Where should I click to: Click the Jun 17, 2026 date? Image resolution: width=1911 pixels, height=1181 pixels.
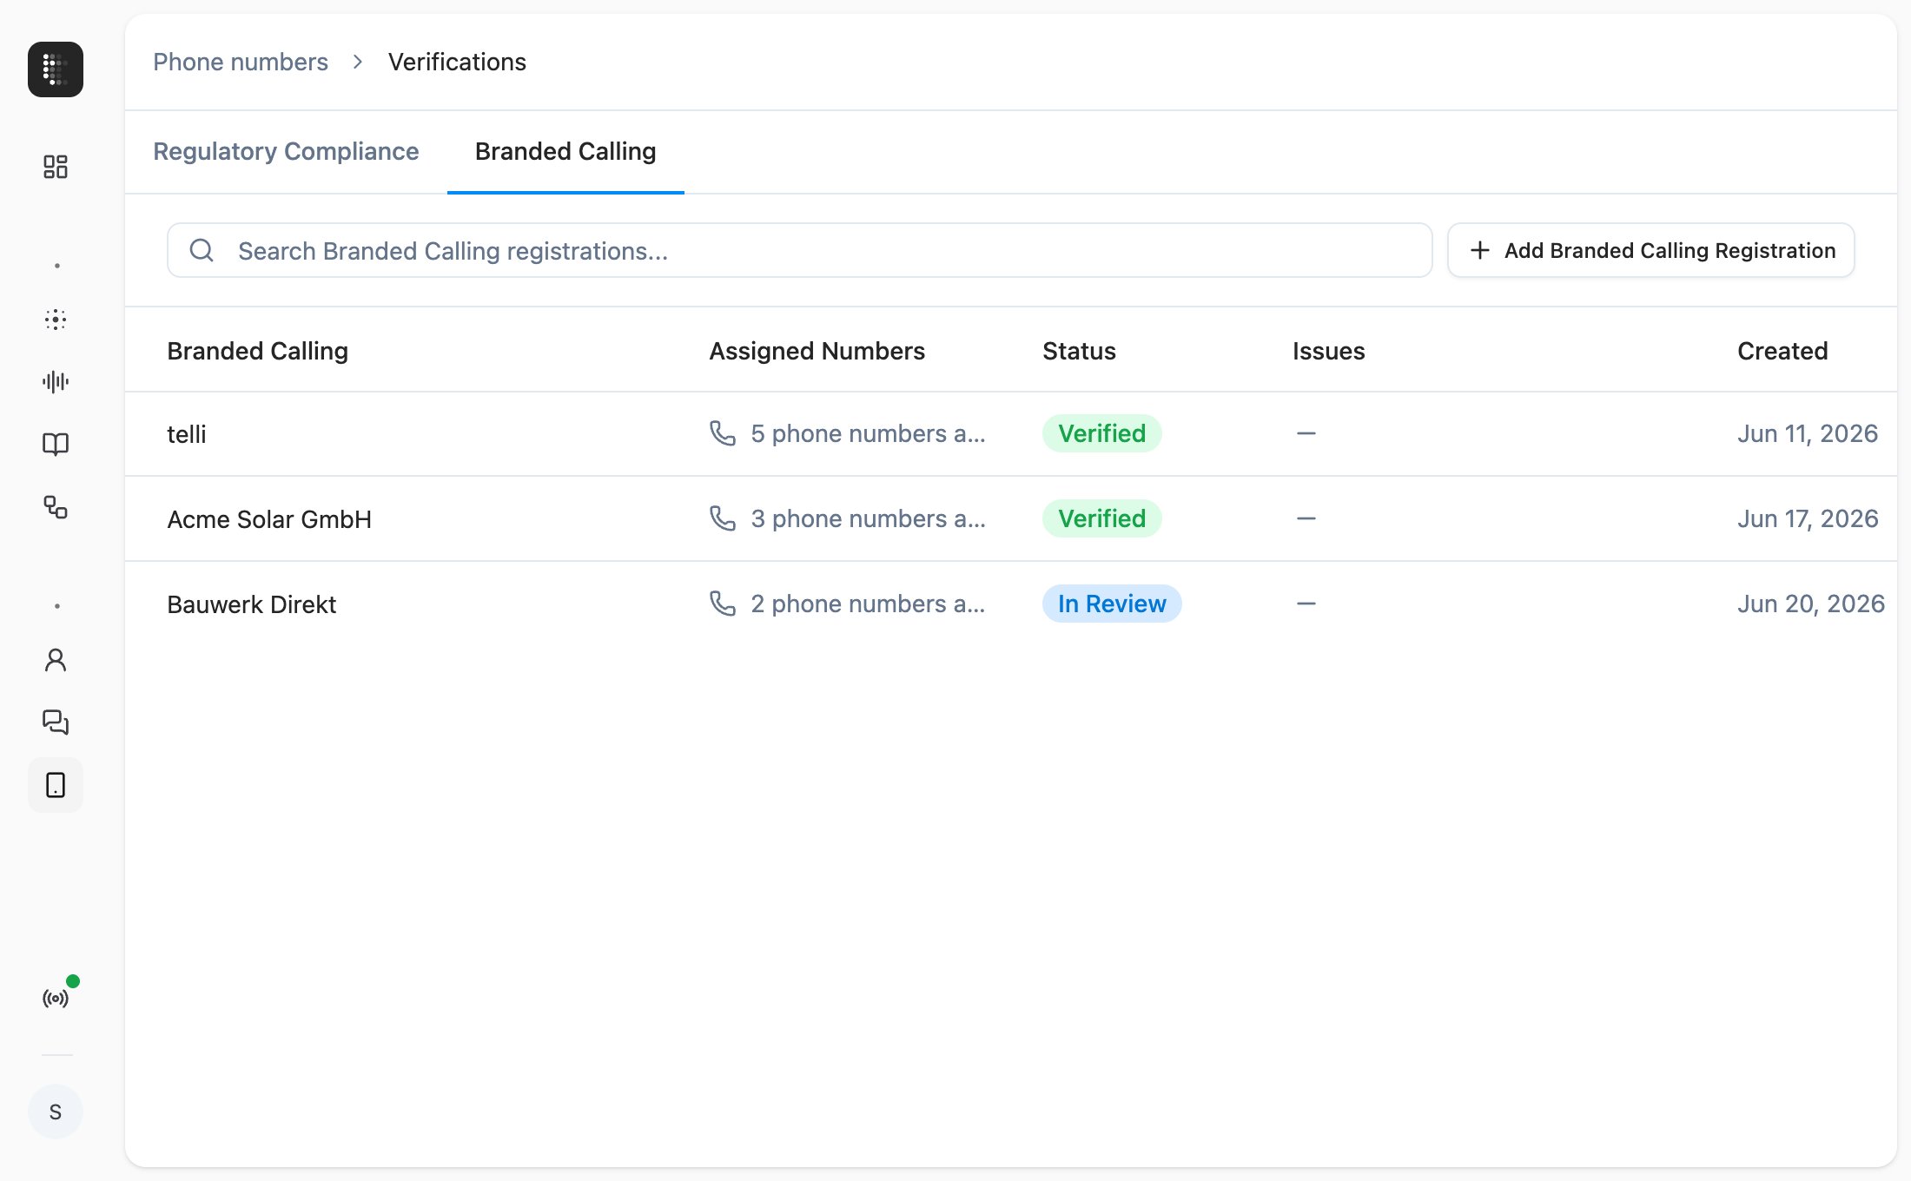pyautogui.click(x=1808, y=518)
